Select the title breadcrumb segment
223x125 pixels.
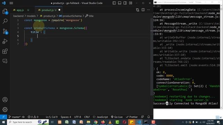[90, 16]
